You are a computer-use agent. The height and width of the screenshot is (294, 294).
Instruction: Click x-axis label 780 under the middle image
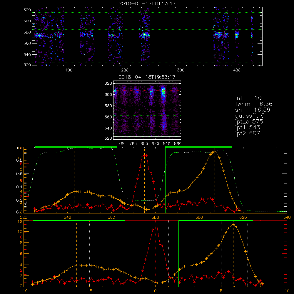(133, 144)
